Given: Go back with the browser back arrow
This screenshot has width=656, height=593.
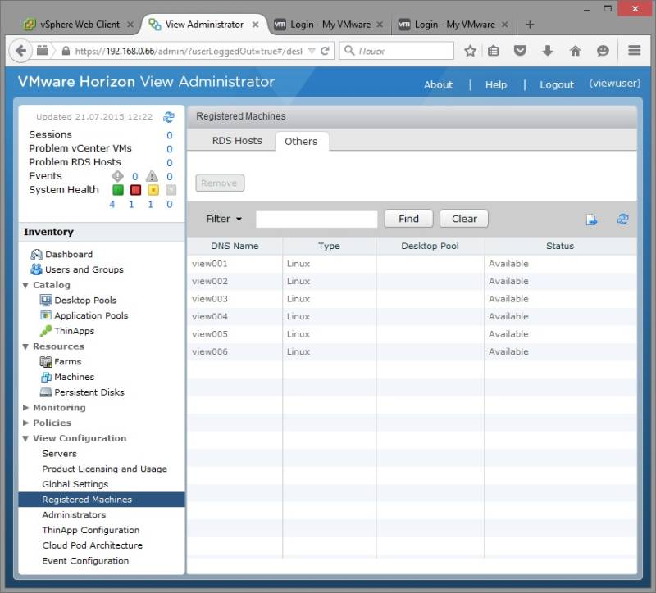Looking at the screenshot, I should [x=20, y=51].
